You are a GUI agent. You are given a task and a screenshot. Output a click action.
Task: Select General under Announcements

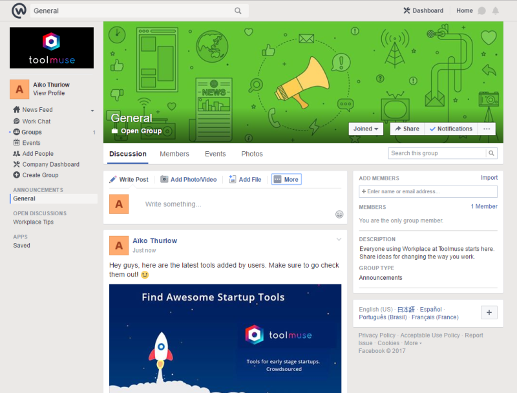pos(54,198)
